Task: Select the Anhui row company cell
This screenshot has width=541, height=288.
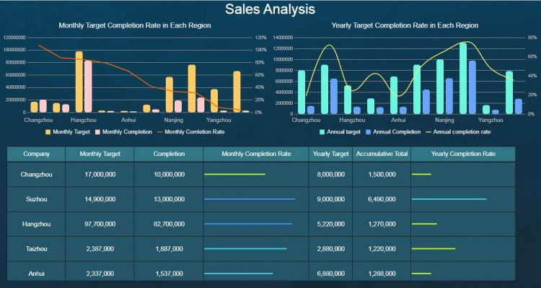Action: (x=36, y=274)
